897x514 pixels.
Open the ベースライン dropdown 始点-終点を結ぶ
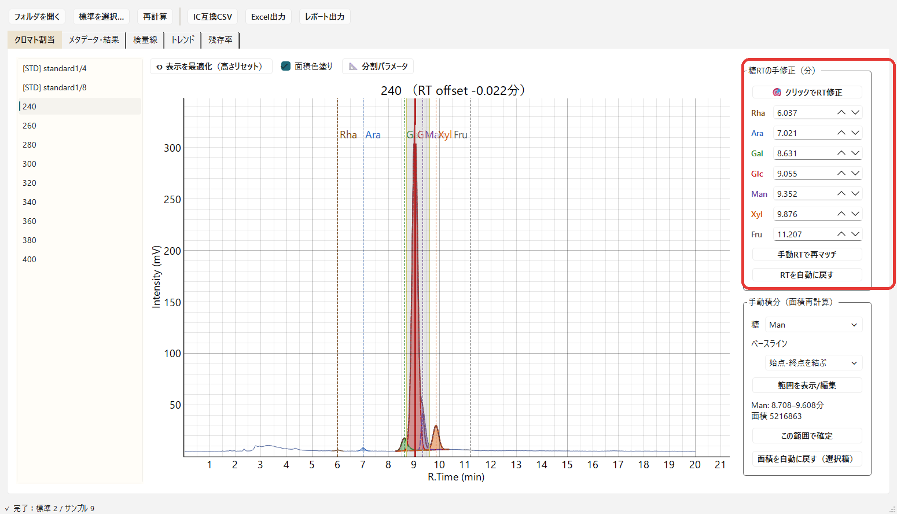coord(814,363)
